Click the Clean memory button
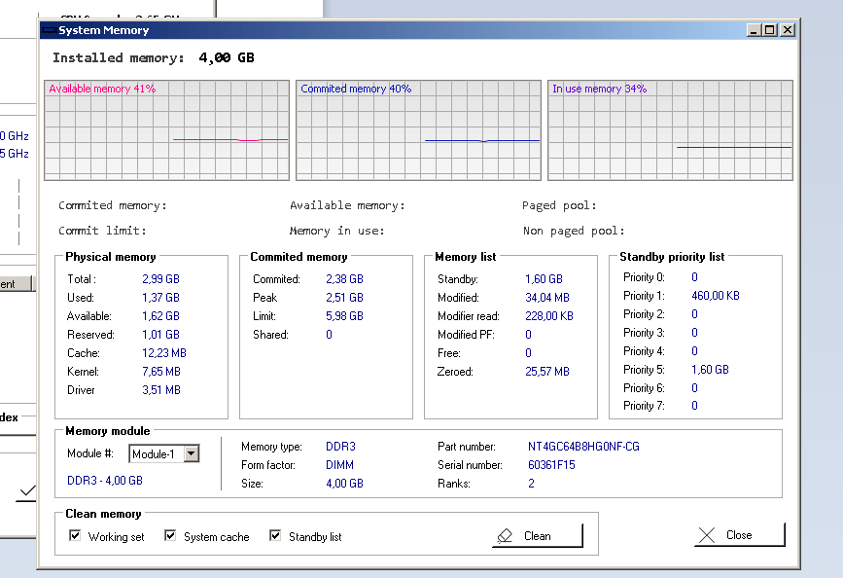Image resolution: width=843 pixels, height=578 pixels. click(537, 535)
